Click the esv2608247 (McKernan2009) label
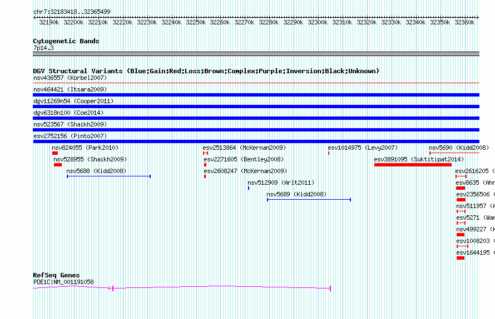The width and height of the screenshot is (495, 319). point(245,171)
